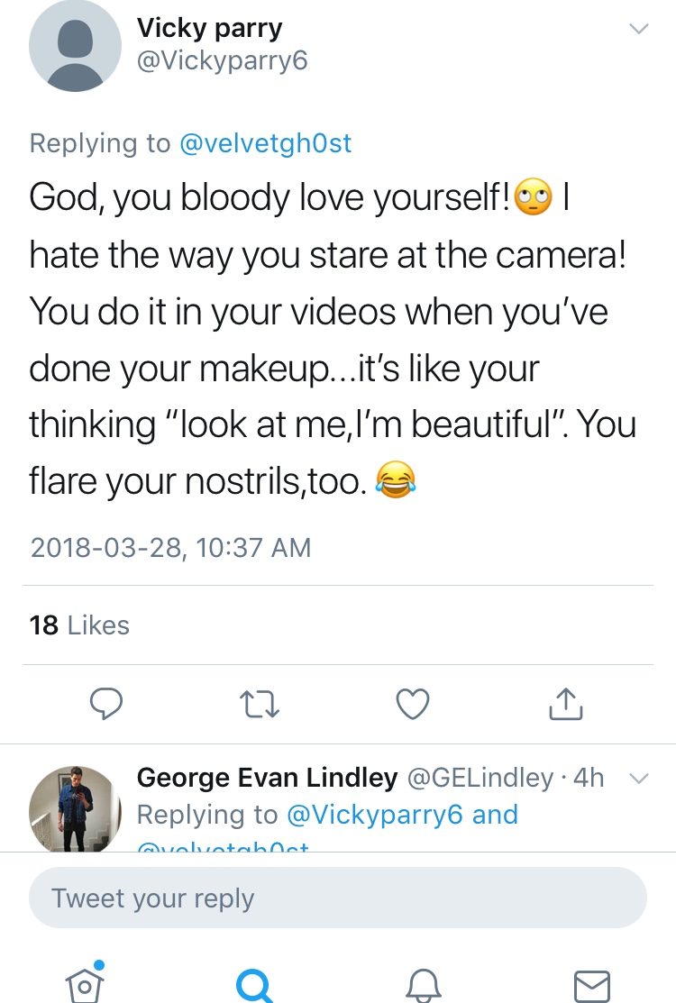The height and width of the screenshot is (1003, 676).
Task: Open George Evan Lindley's profile photo
Action: tap(75, 808)
